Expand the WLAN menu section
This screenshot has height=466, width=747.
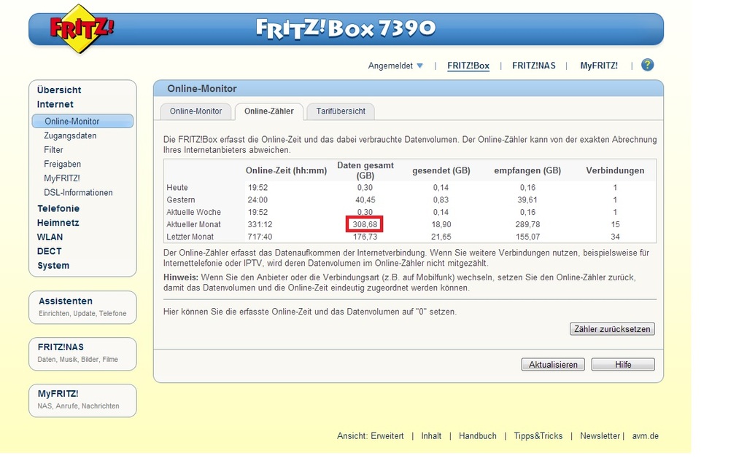[x=50, y=237]
